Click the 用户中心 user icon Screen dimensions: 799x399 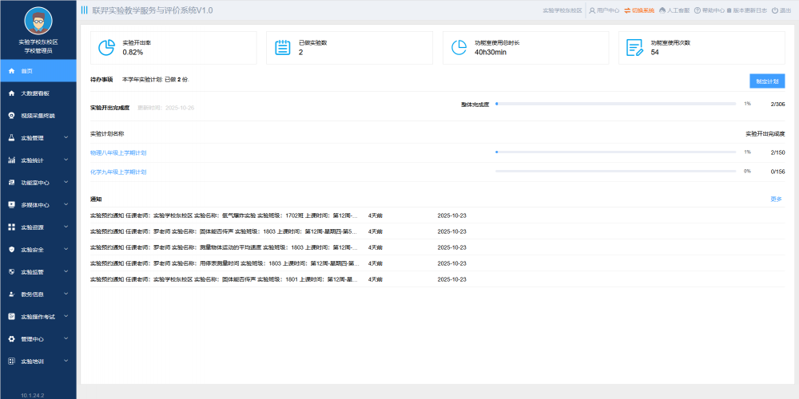(591, 10)
